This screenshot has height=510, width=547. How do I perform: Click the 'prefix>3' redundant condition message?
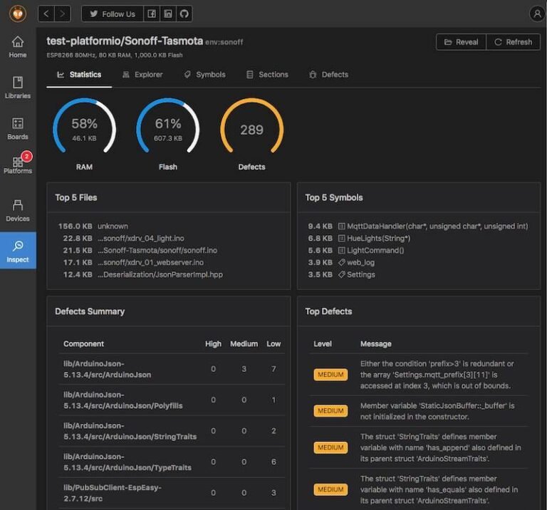[437, 375]
